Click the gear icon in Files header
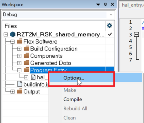This screenshot has width=144, height=123. 109,26
